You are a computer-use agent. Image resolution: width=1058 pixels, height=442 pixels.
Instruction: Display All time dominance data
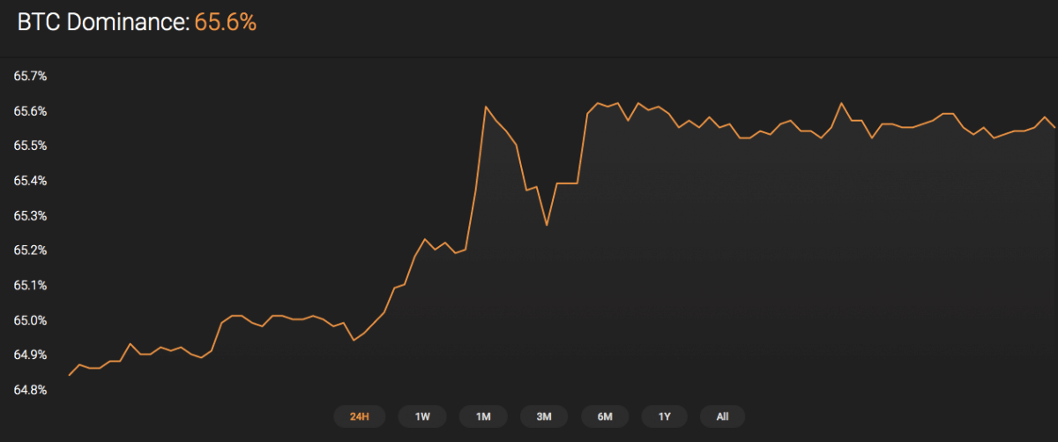[722, 416]
